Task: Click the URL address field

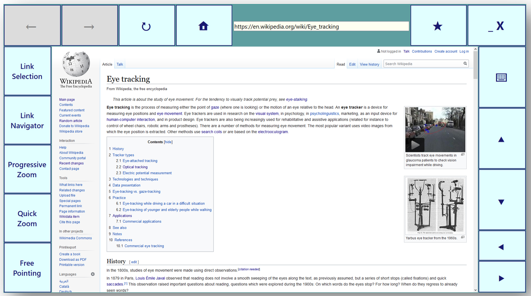Action: coord(321,26)
